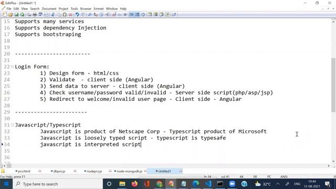
Task: Click the 'Login Form:' line text
Action: (x=32, y=67)
